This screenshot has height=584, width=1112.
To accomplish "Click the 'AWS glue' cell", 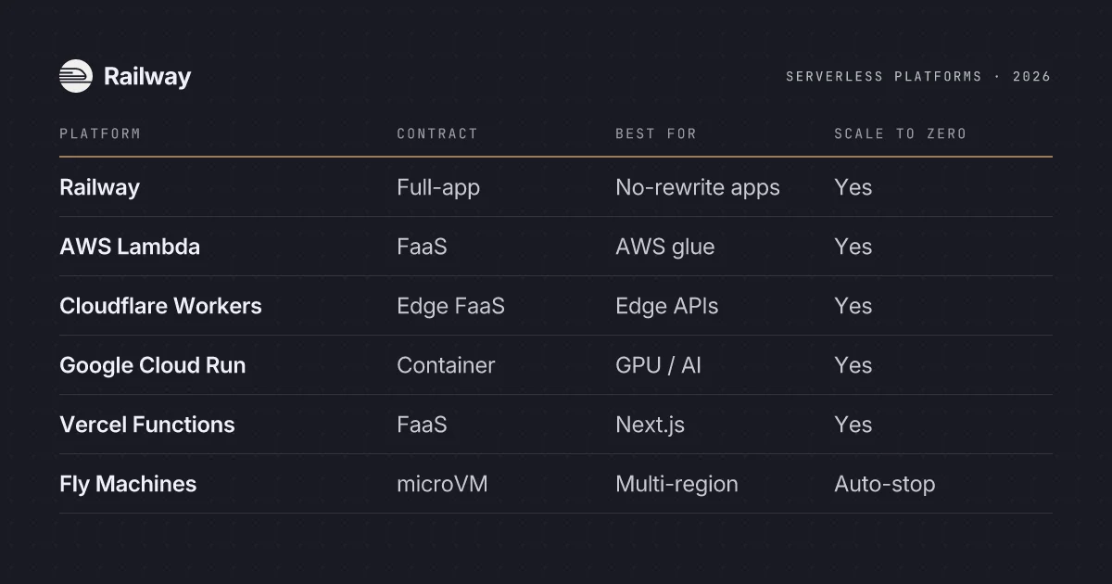I will (665, 247).
